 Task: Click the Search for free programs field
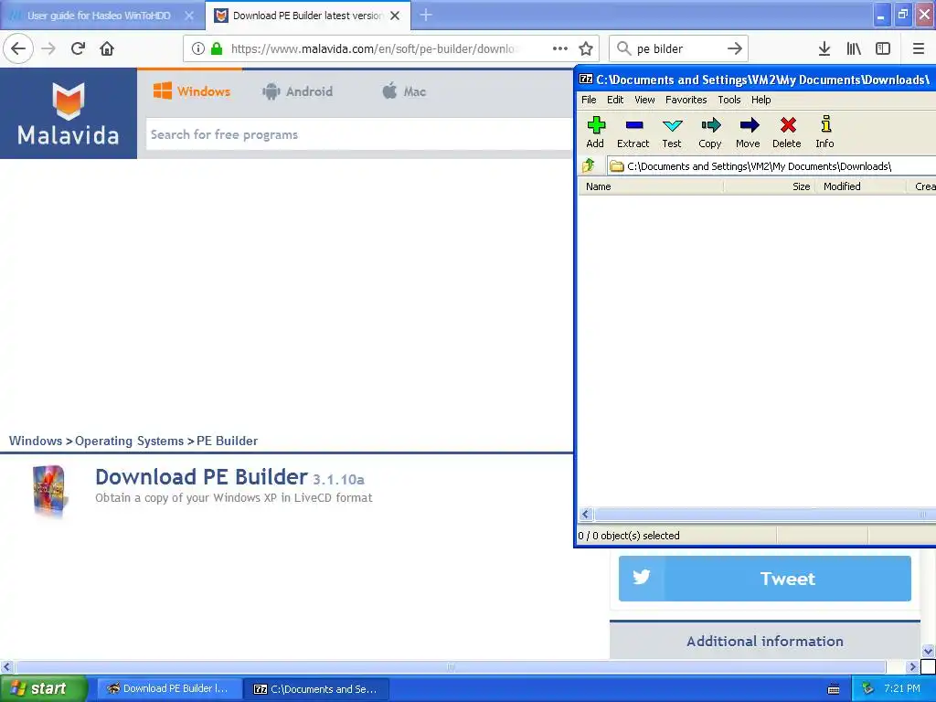click(359, 134)
